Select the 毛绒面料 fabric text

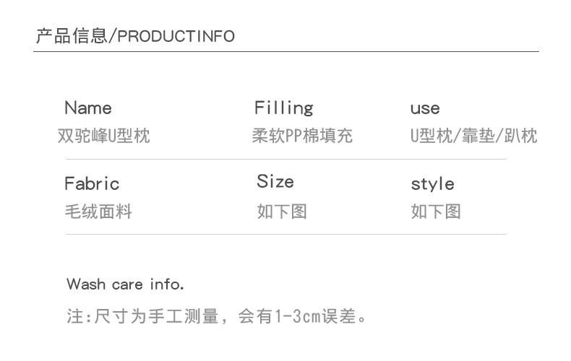point(98,212)
